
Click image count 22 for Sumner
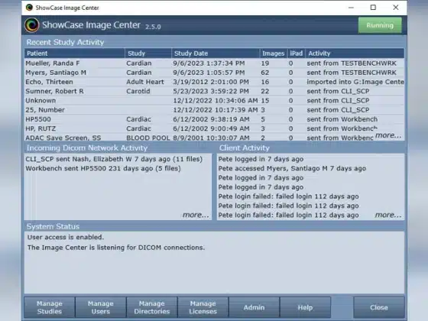point(264,91)
